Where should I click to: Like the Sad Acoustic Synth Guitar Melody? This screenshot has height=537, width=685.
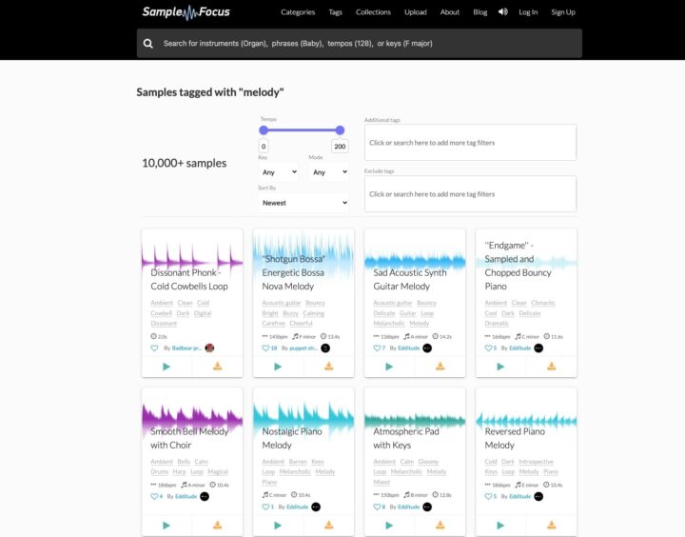tap(378, 348)
